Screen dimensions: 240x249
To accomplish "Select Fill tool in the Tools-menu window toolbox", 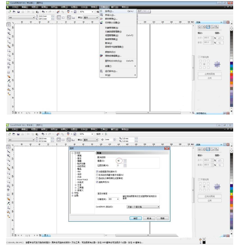I will click(x=9, y=89).
